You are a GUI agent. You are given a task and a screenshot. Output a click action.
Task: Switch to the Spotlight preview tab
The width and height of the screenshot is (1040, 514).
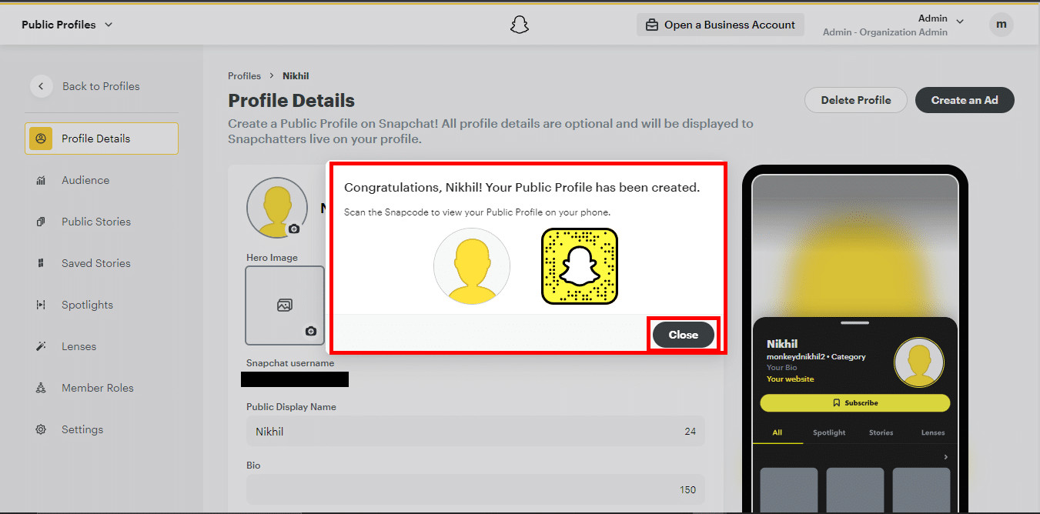[828, 432]
